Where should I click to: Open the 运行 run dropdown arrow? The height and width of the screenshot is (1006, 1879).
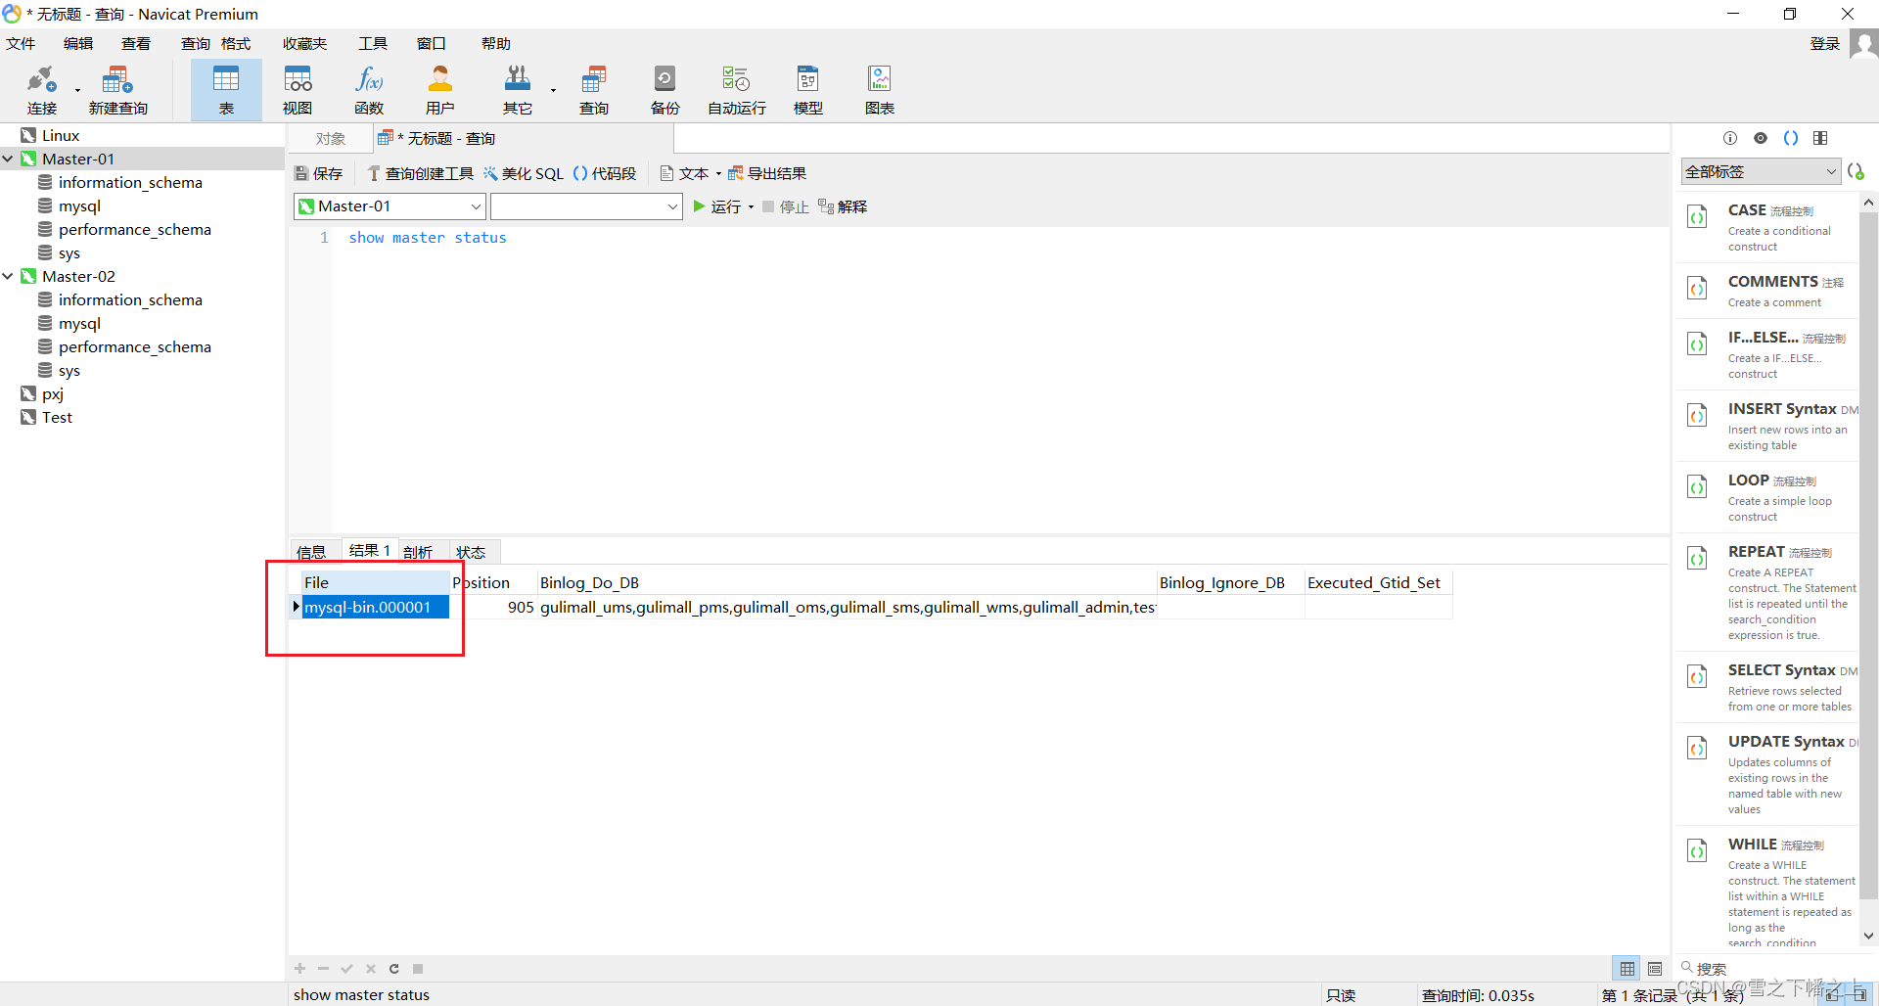751,207
